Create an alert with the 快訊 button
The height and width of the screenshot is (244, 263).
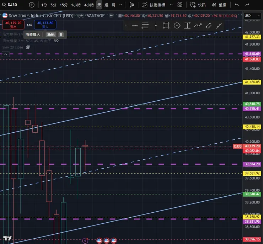198,5
